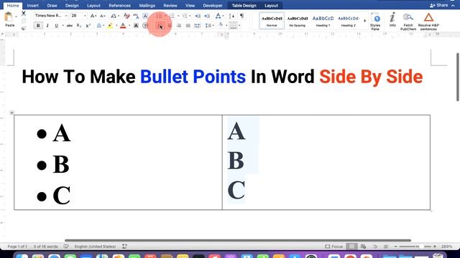Toggle superscript formatting

88,26
